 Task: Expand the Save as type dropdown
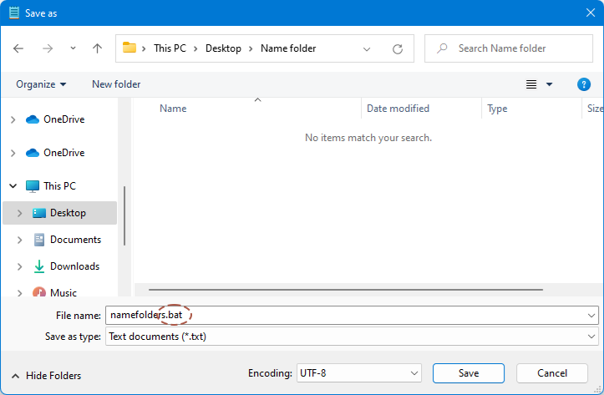(591, 337)
